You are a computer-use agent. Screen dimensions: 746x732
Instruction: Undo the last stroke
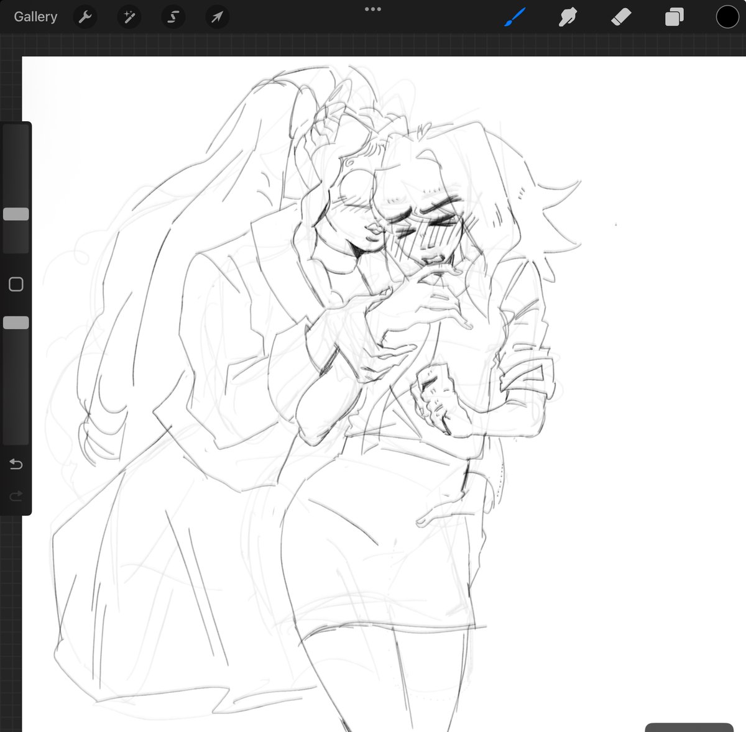point(16,464)
